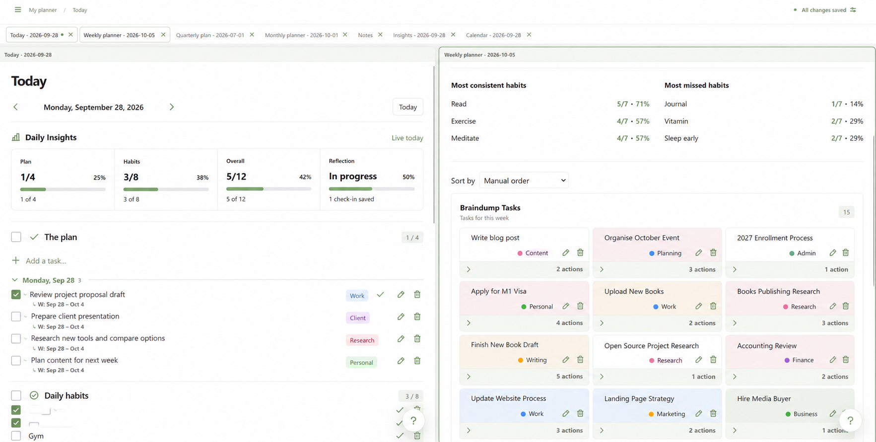Delete the Accounting Review card

point(846,360)
